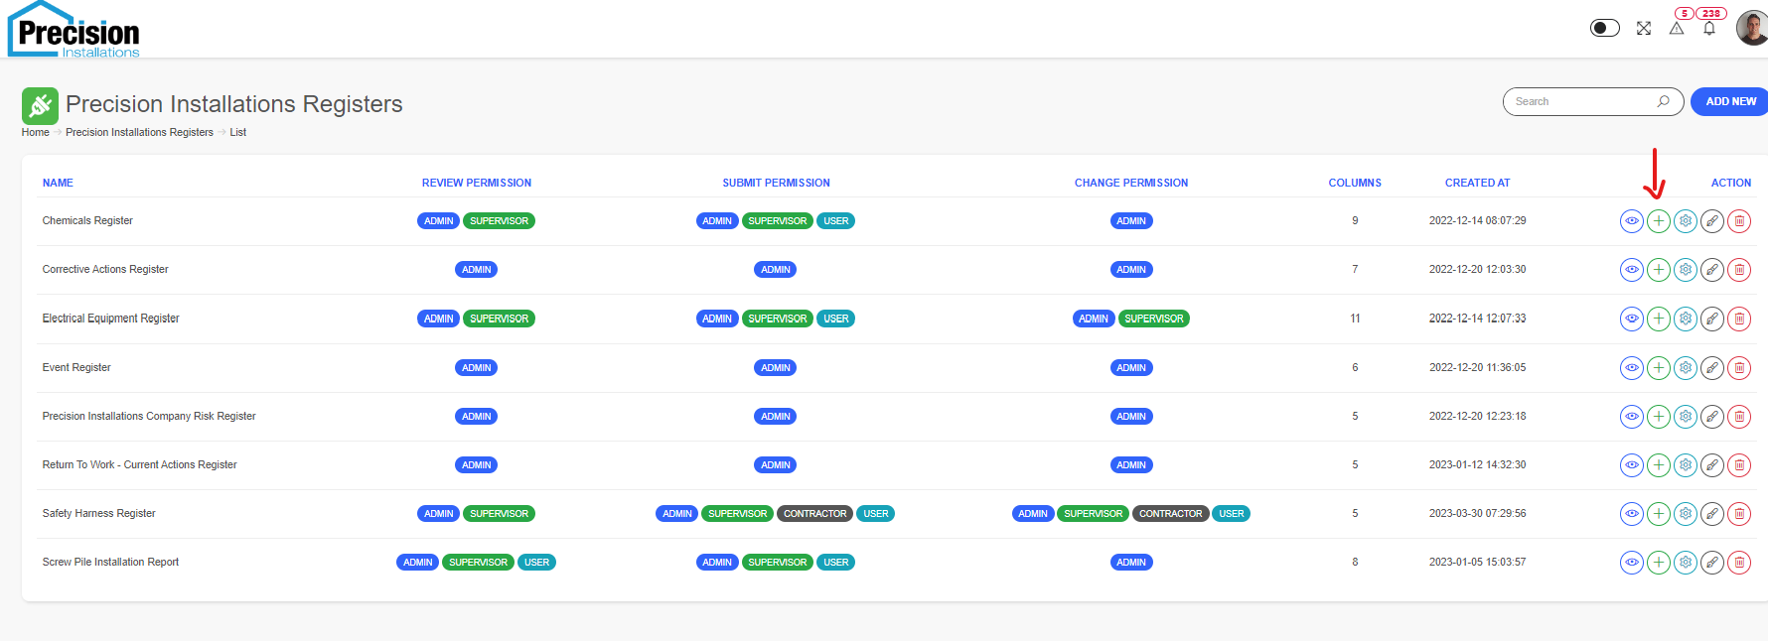Sort the table by NAME column header
1768x641 pixels.
pyautogui.click(x=58, y=183)
